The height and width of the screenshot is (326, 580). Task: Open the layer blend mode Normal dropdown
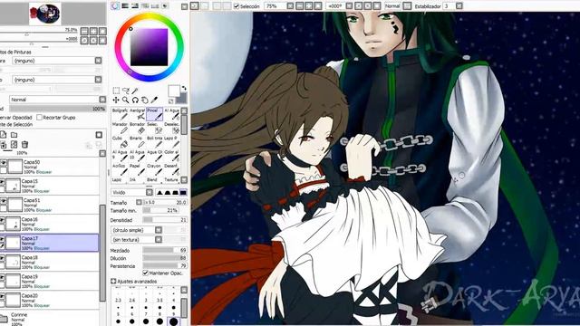[102, 100]
